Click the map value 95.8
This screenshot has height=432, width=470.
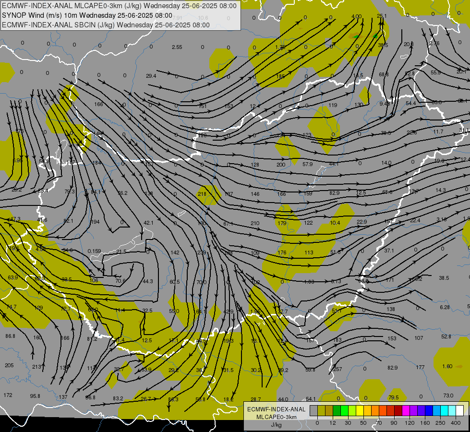pyautogui.click(x=35, y=396)
